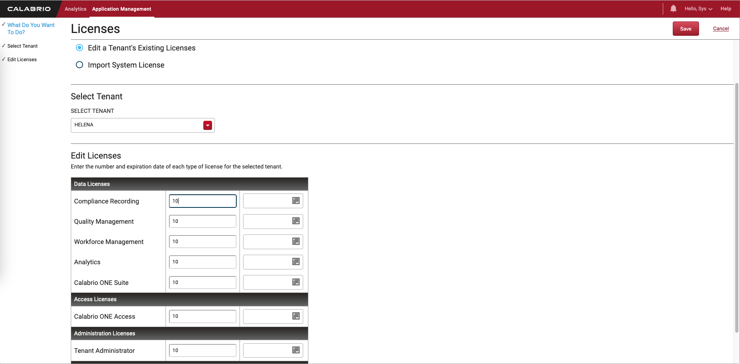Select the Import System License radio button
The image size is (740, 364).
80,65
